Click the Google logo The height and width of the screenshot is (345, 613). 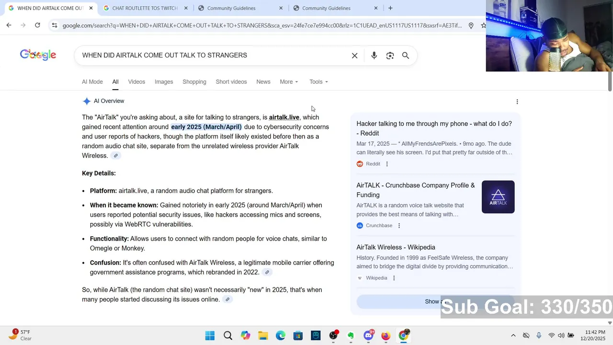point(38,55)
